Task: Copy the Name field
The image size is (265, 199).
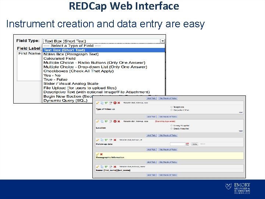Action: pyautogui.click(x=102, y=167)
